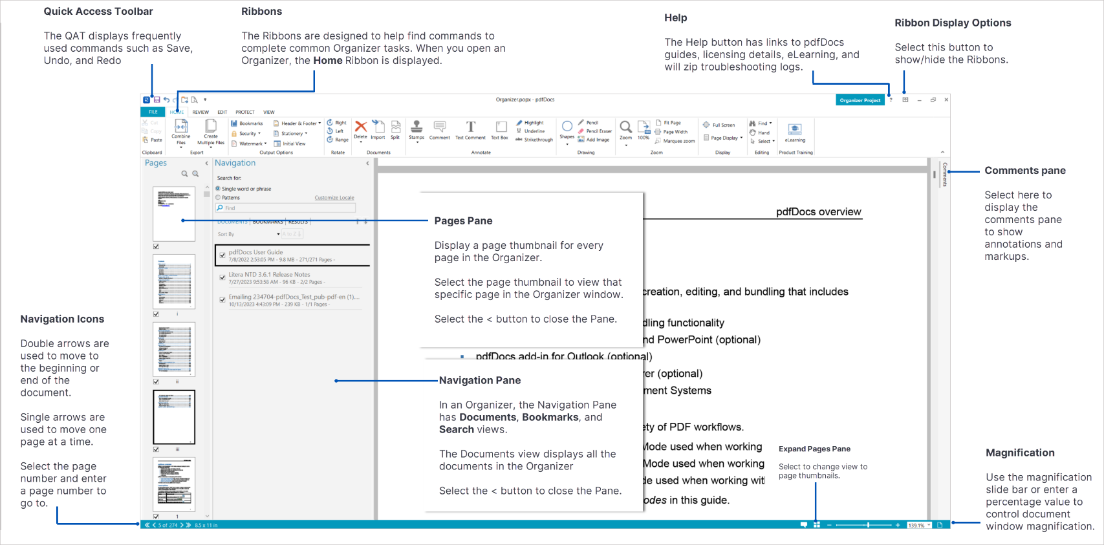Switch to the BOOKMARKS view in Navigation

(268, 222)
